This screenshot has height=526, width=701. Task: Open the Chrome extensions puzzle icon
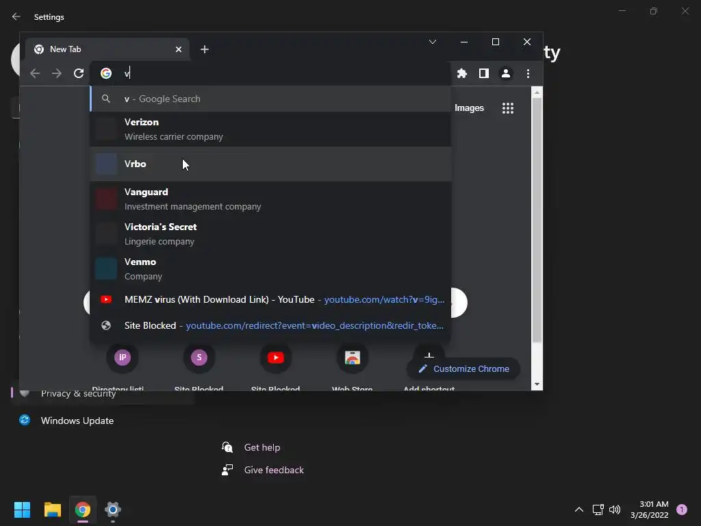tap(462, 73)
